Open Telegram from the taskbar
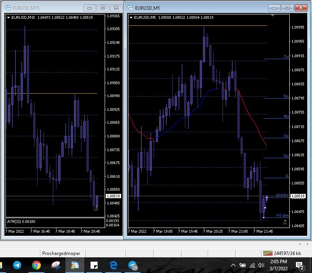 [x=17, y=265]
